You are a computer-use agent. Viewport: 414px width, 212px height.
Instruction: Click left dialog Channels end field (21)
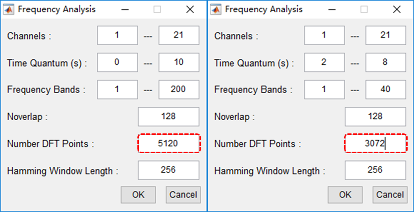[x=178, y=36]
